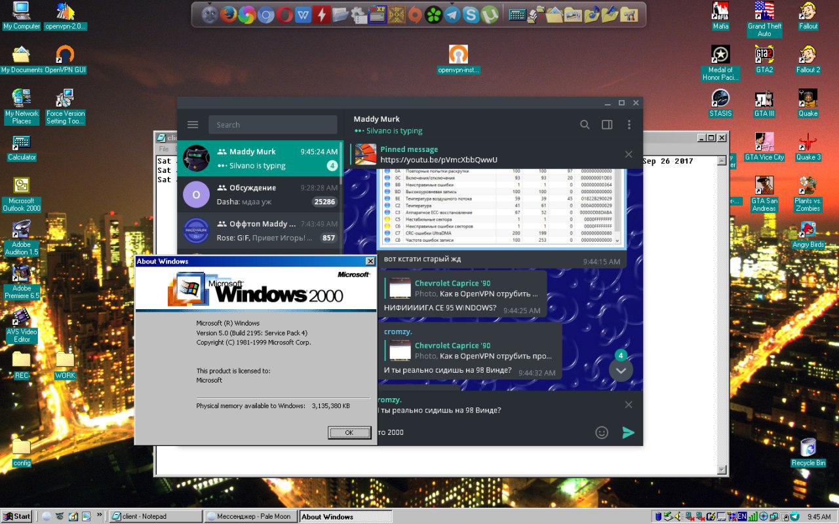Launch Opera from the top dock
This screenshot has width=839, height=524.
point(284,14)
